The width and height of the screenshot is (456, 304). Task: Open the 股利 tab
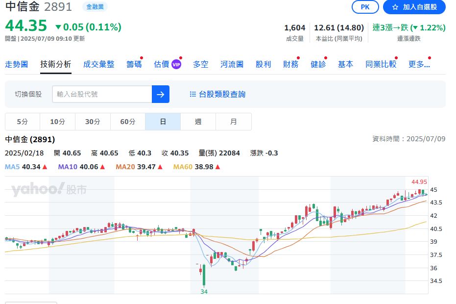263,64
